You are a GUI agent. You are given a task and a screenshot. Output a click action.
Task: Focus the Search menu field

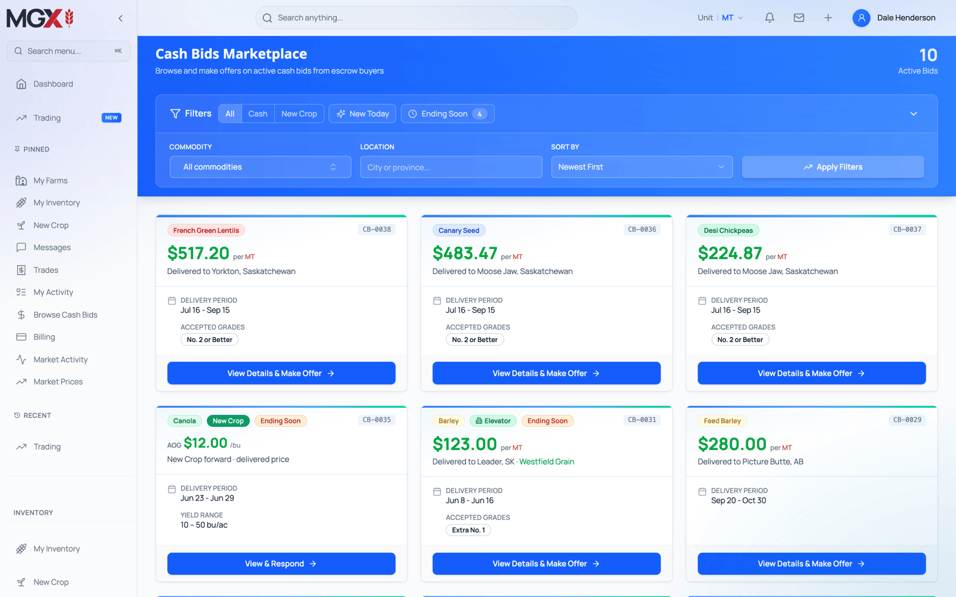coord(69,51)
